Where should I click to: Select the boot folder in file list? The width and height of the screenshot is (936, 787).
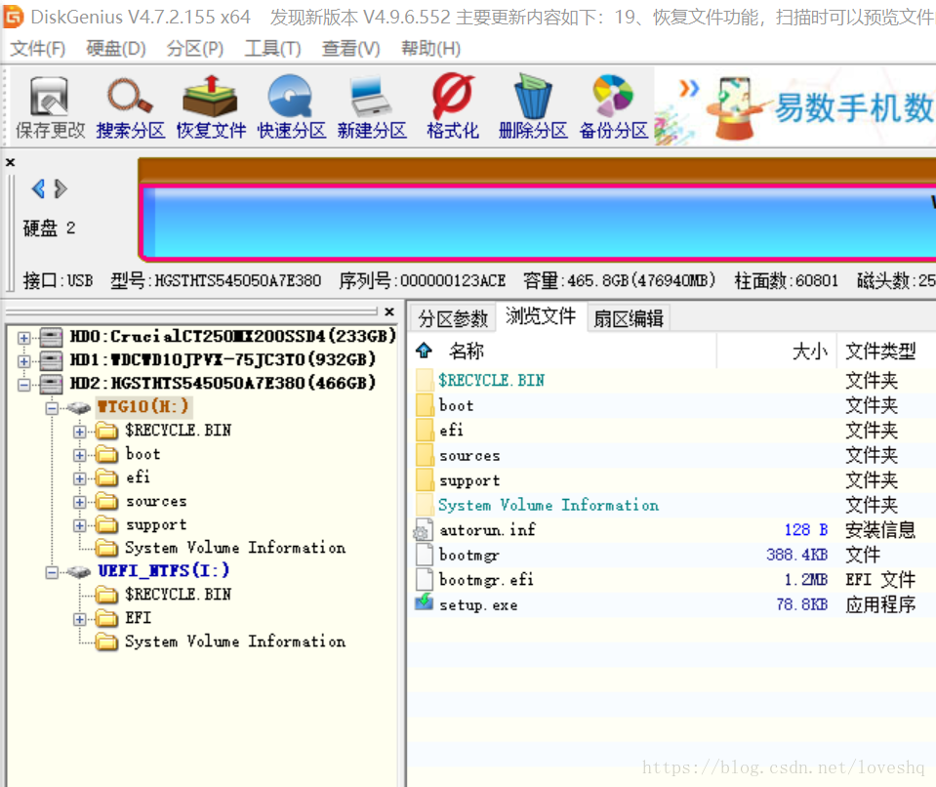point(457,405)
